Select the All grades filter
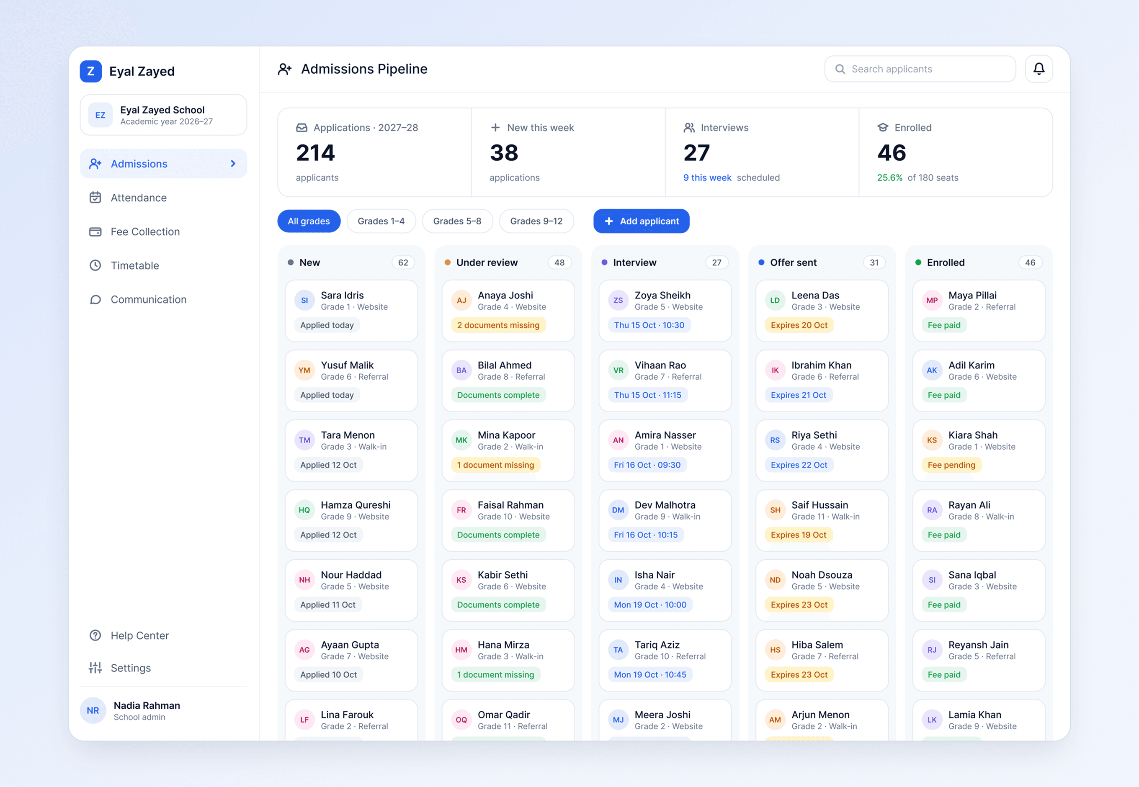This screenshot has width=1139, height=787. [309, 221]
